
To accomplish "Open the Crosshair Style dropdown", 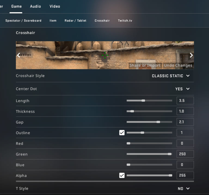I will click(171, 76).
